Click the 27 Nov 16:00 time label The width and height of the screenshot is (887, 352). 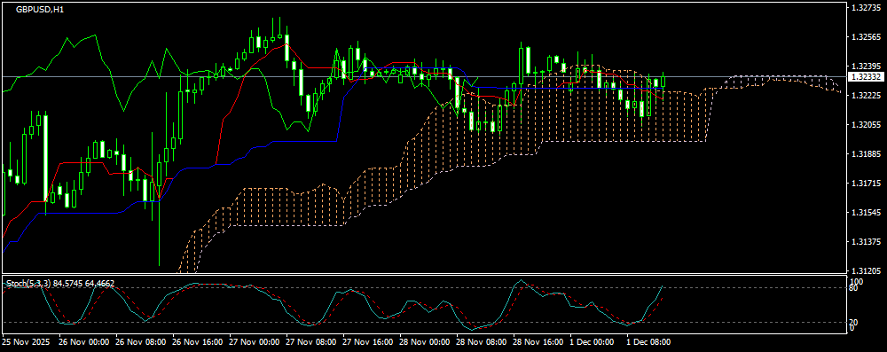click(368, 342)
